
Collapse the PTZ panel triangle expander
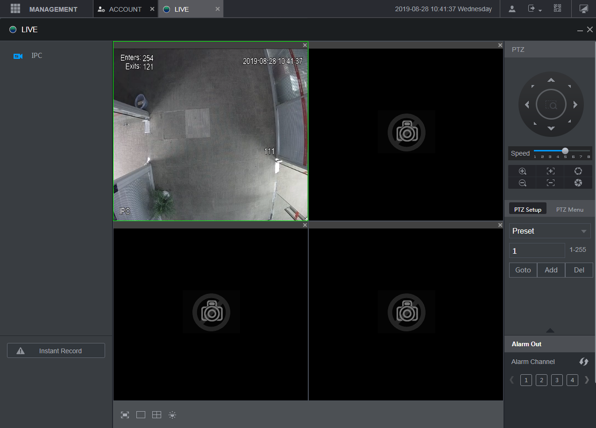pyautogui.click(x=550, y=330)
